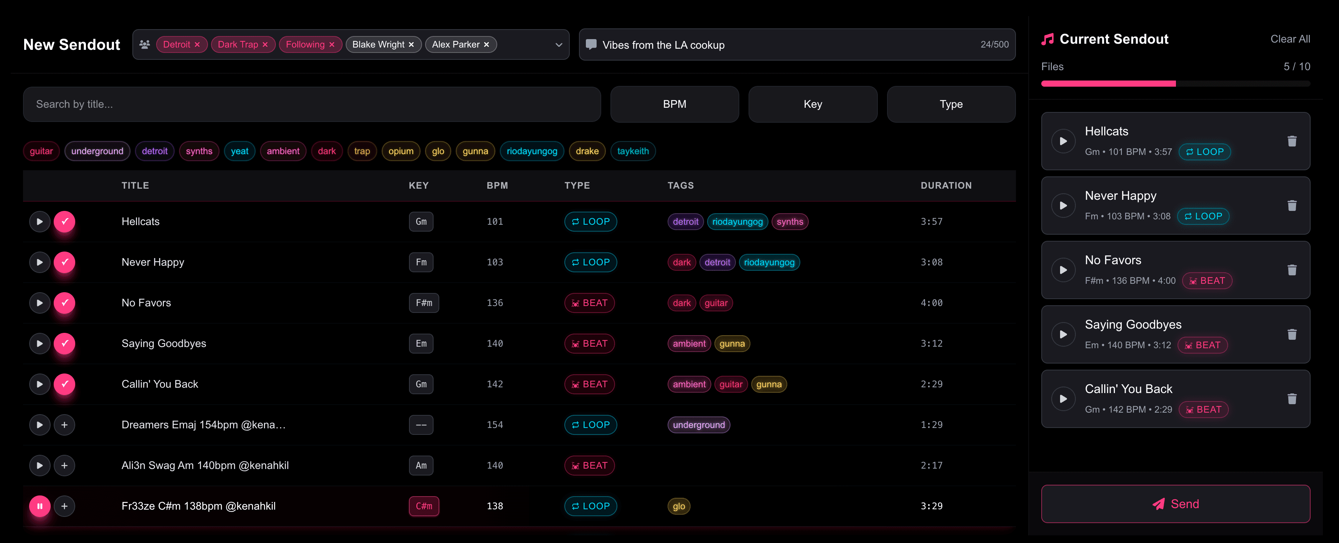Click the Send button

[x=1176, y=504]
